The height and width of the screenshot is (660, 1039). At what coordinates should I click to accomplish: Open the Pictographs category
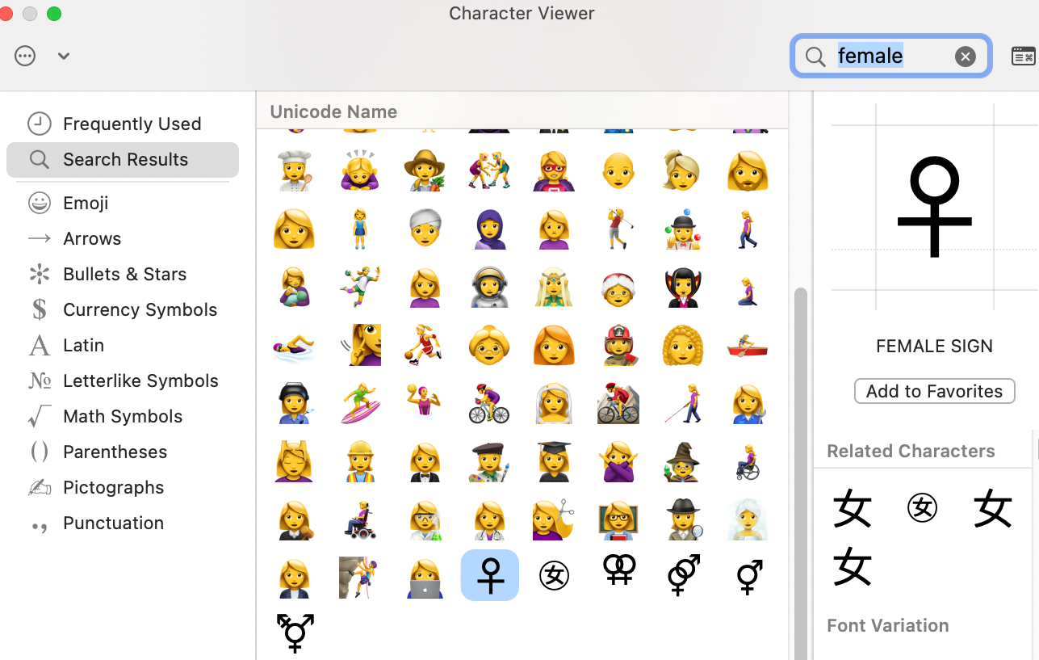pos(111,487)
